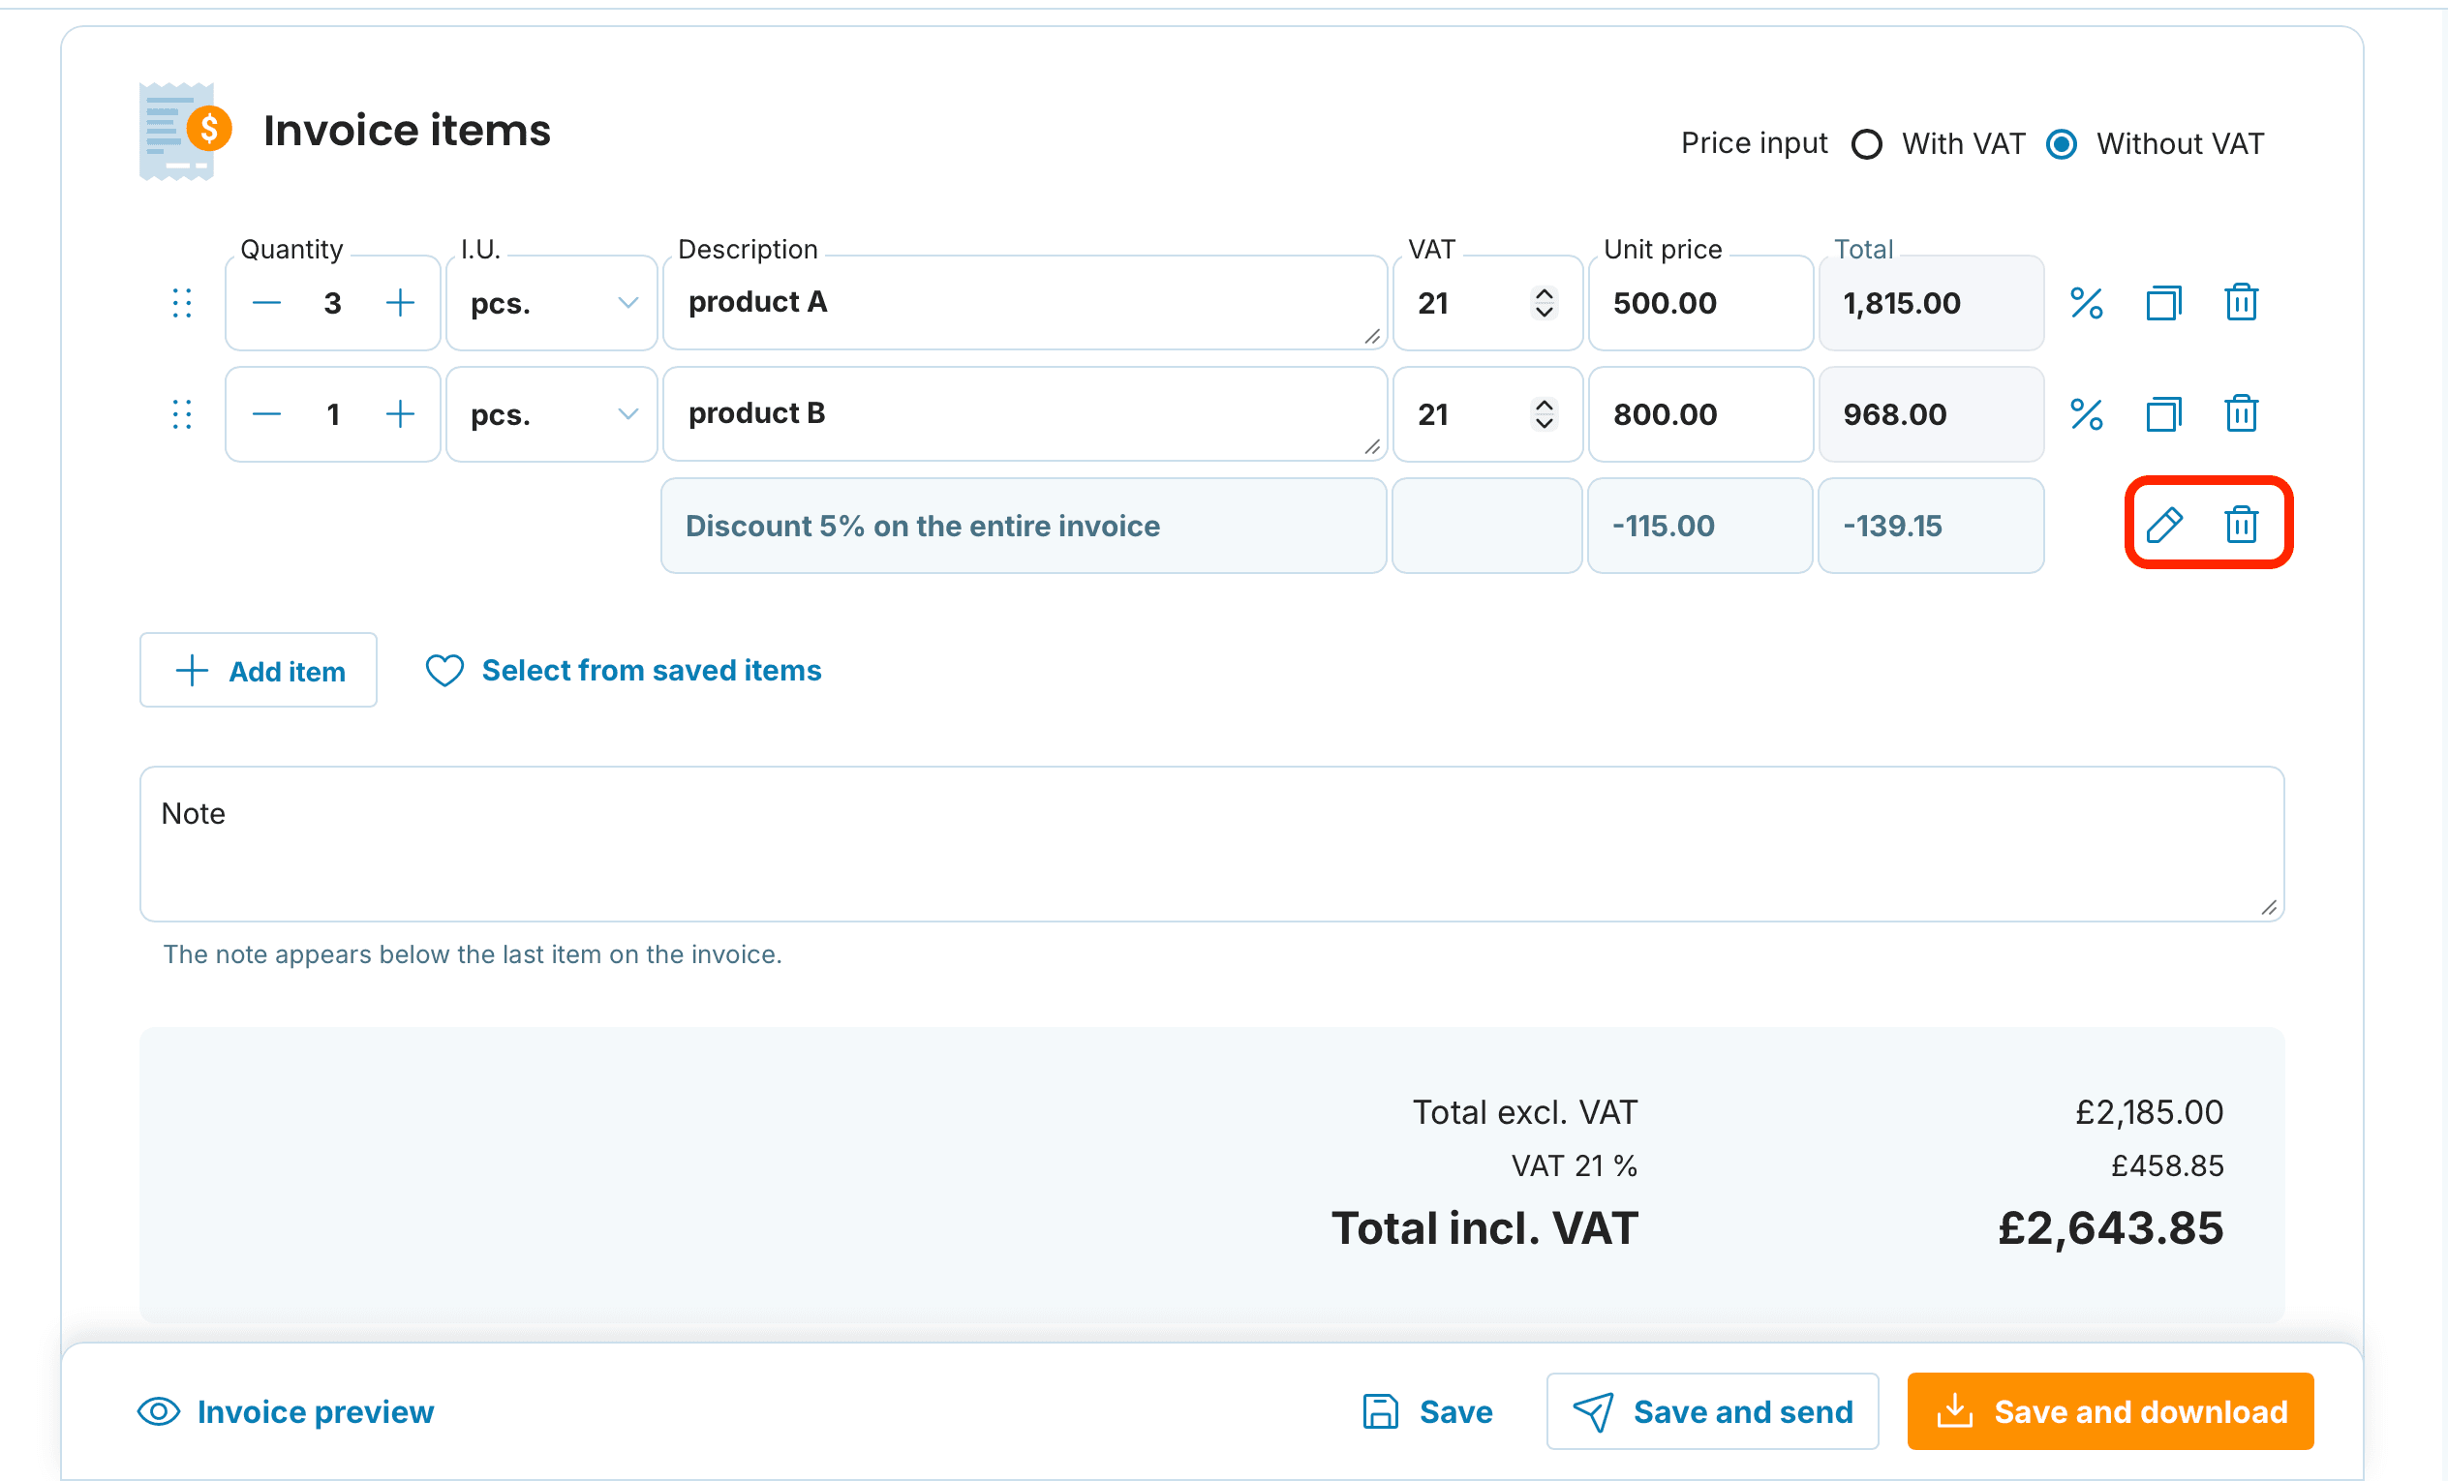
Task: Click Save and download
Action: (2110, 1411)
